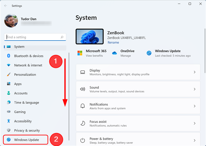The image size is (206, 146).
Task: Click the Accessibility figure icon
Action: [x=9, y=121]
